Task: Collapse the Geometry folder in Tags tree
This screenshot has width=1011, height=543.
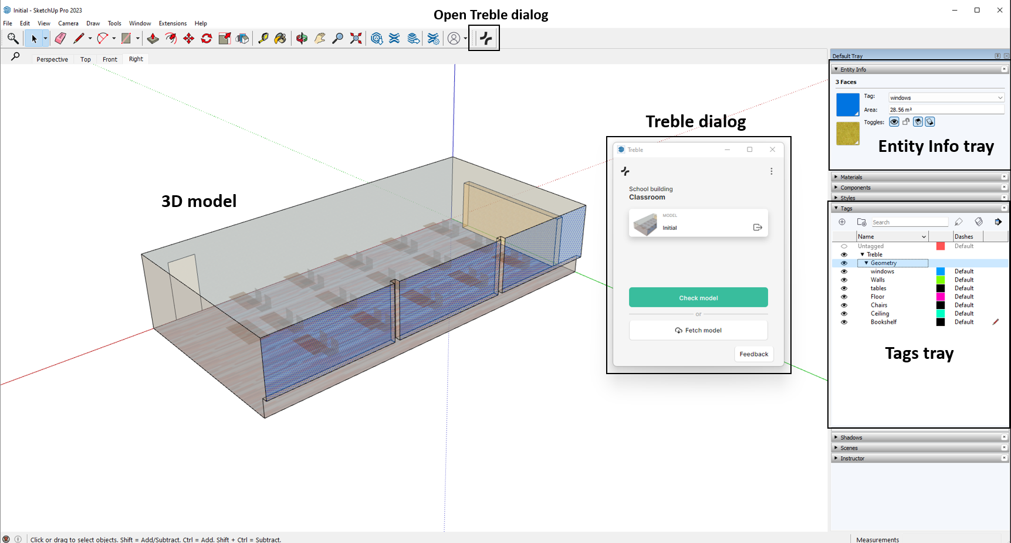Action: (x=866, y=263)
